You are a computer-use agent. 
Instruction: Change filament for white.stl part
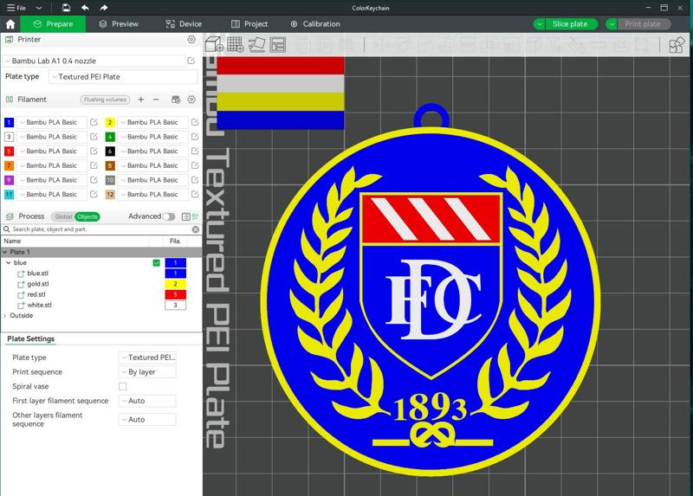coord(176,306)
